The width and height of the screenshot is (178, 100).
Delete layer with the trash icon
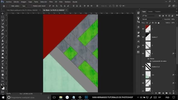coord(174,93)
